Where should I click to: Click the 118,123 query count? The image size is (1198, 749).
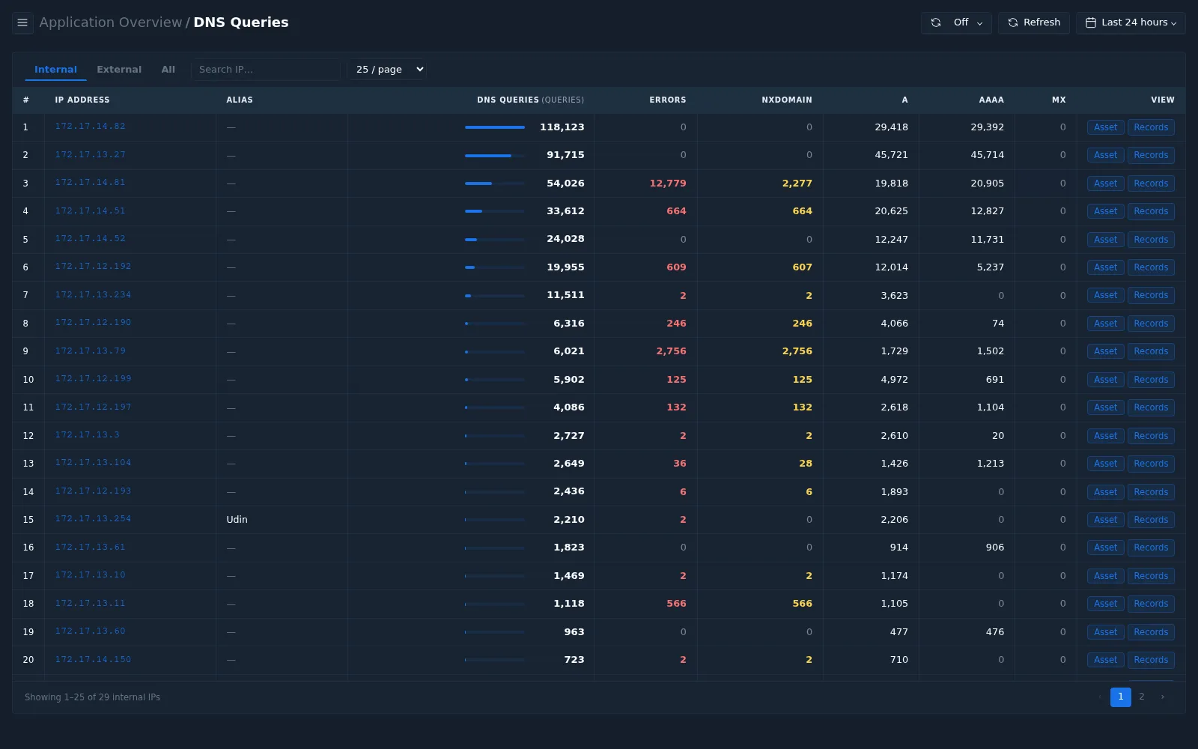click(562, 127)
